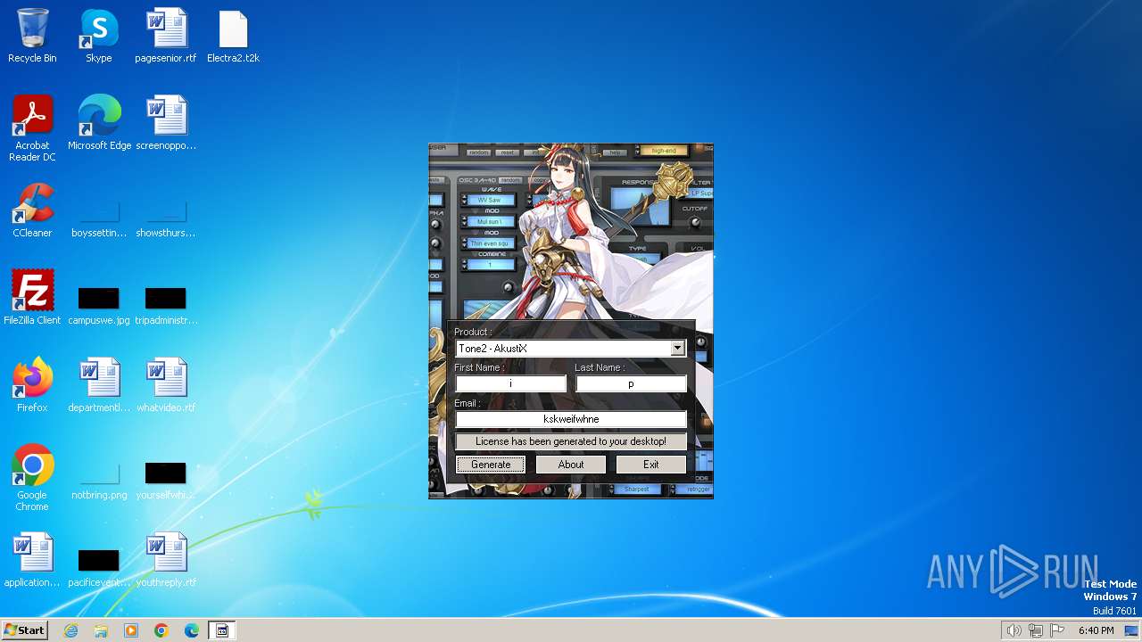
Task: Select the Electra2.t2k file icon
Action: click(233, 36)
